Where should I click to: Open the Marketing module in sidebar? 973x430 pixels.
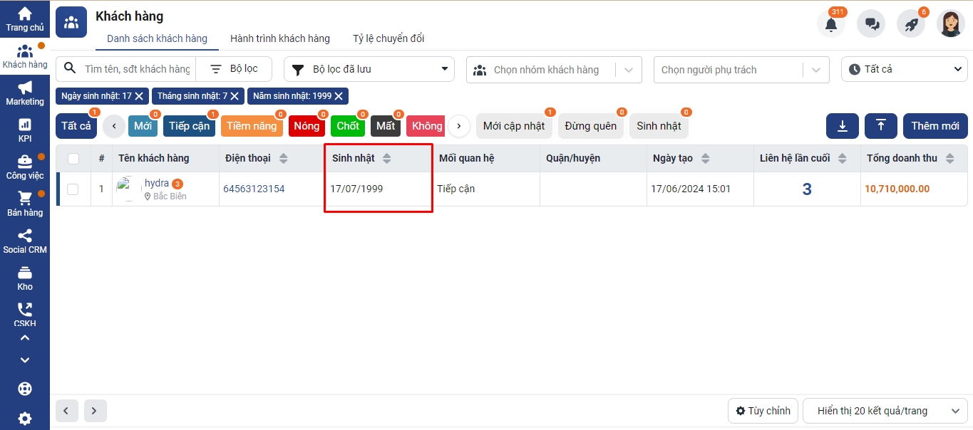point(25,93)
